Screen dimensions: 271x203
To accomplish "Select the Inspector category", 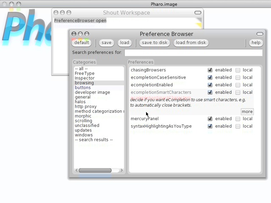I will (99, 78).
